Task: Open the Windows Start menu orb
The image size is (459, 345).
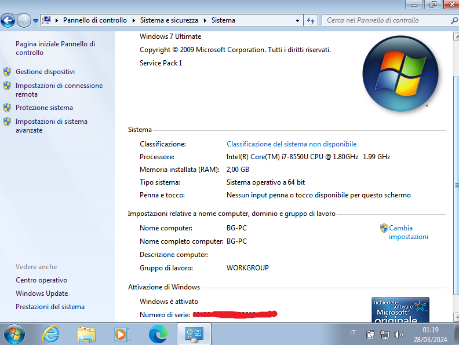Action: click(14, 334)
